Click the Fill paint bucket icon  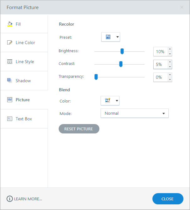point(10,24)
